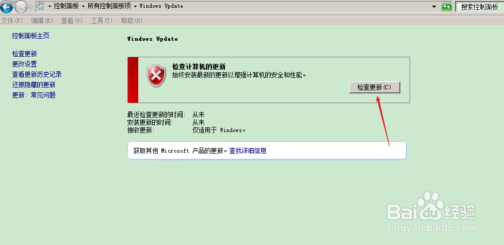Click 检查更新 in the left sidebar

pos(24,54)
